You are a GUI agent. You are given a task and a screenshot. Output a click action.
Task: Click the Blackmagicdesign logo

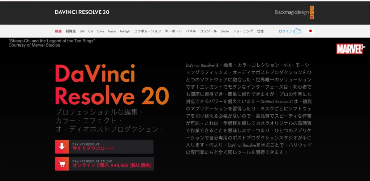coord(294,12)
